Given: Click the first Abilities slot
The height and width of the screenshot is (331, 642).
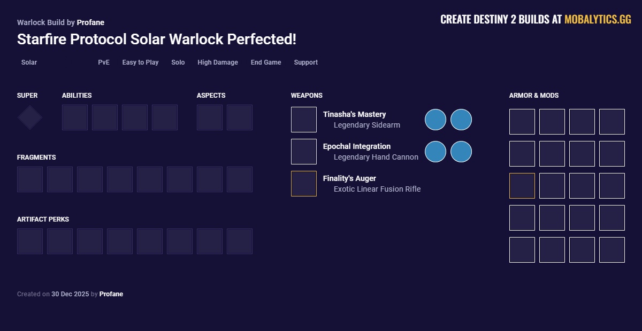Looking at the screenshot, I should (74, 117).
